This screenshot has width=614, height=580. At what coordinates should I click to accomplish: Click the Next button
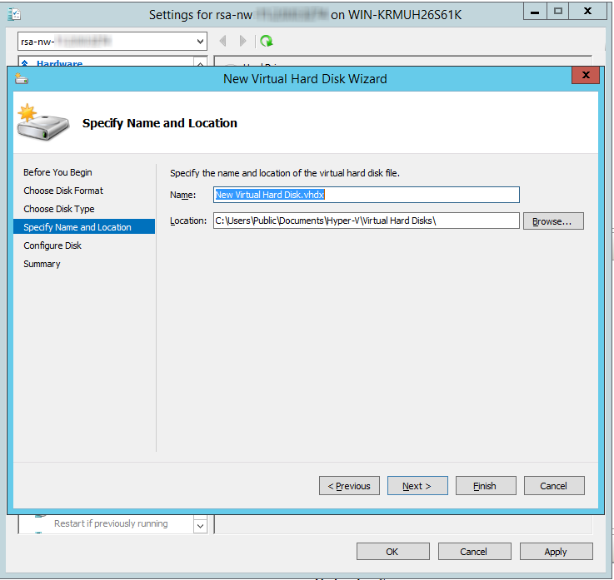(417, 486)
